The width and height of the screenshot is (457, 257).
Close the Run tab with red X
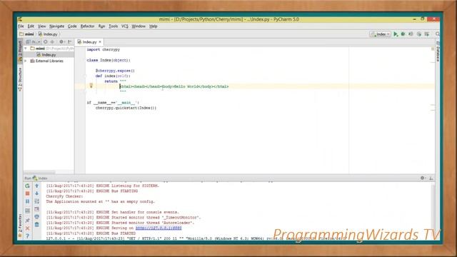(x=27, y=228)
